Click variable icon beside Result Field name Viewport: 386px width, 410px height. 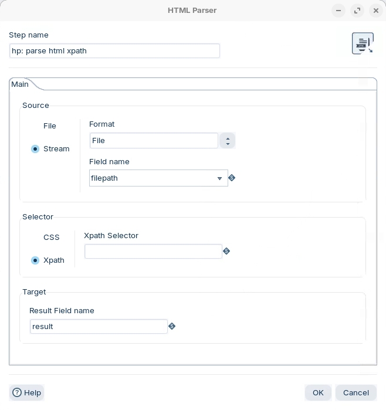172,326
